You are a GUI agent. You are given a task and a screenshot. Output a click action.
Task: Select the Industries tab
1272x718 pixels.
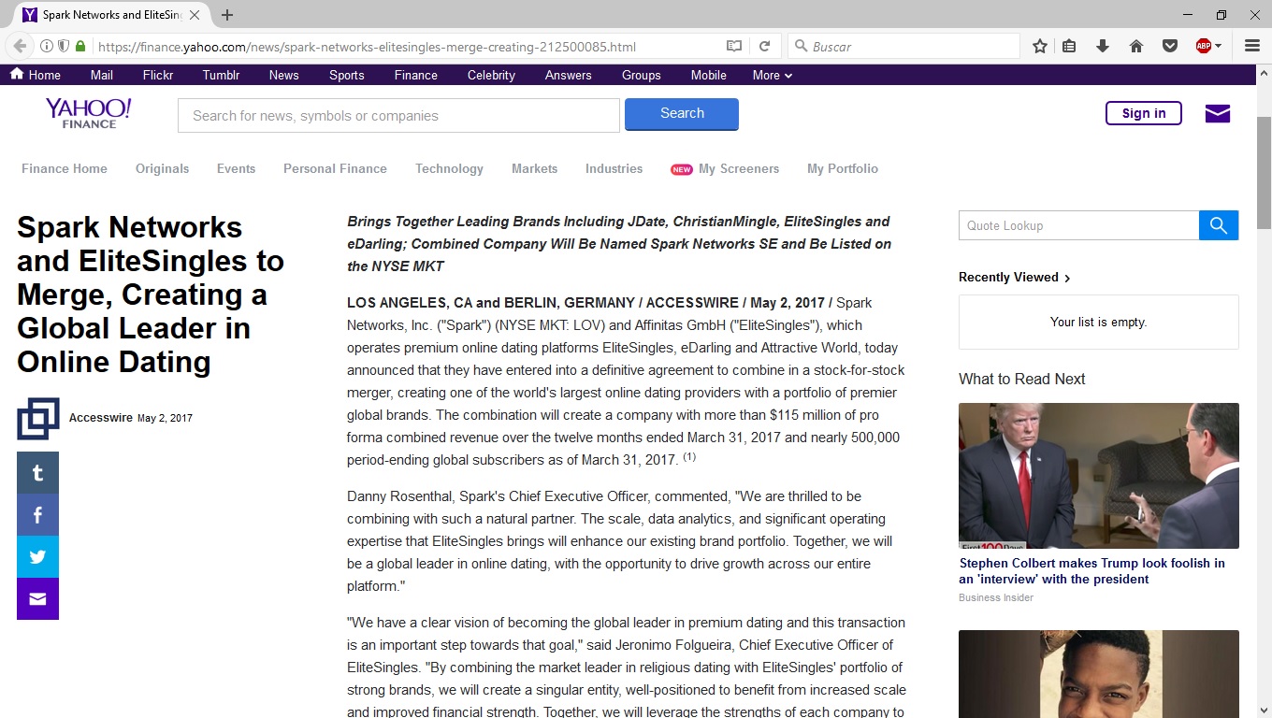click(x=614, y=169)
